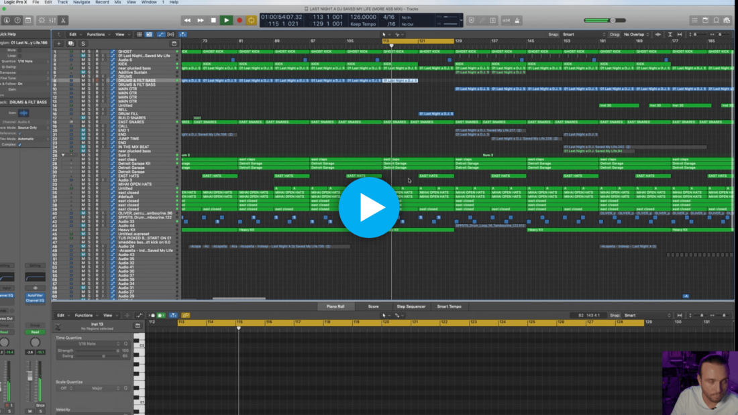Open the Flex Mode Automatic dropdown
Screen dimensions: 738x415
[33, 139]
